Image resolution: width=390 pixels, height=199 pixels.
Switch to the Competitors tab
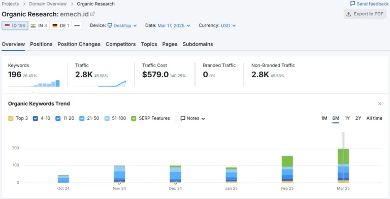(x=121, y=44)
